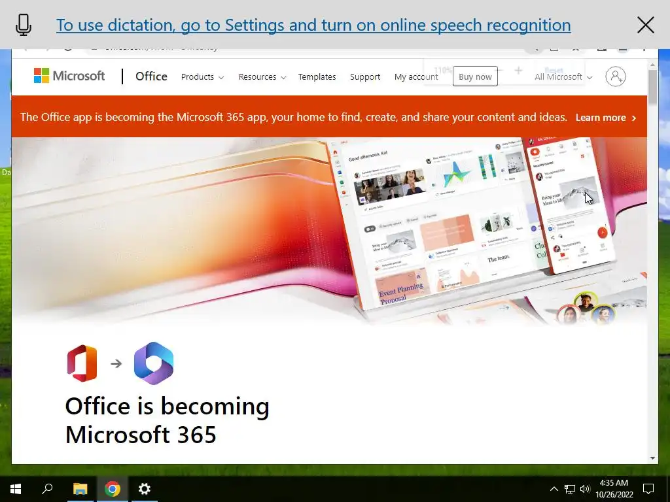Click the faded zoom-in plus button
This screenshot has height=502, width=670.
[x=518, y=71]
